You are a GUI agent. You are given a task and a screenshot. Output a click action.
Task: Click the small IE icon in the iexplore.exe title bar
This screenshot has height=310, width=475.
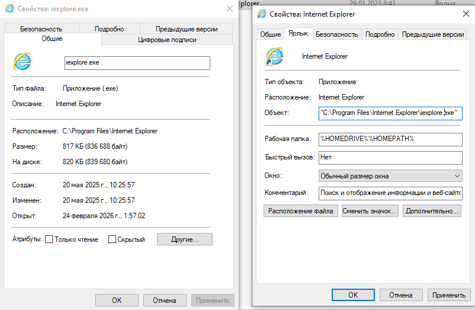(9, 8)
